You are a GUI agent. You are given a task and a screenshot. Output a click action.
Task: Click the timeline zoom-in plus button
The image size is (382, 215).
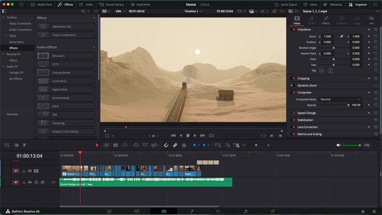tap(268, 145)
